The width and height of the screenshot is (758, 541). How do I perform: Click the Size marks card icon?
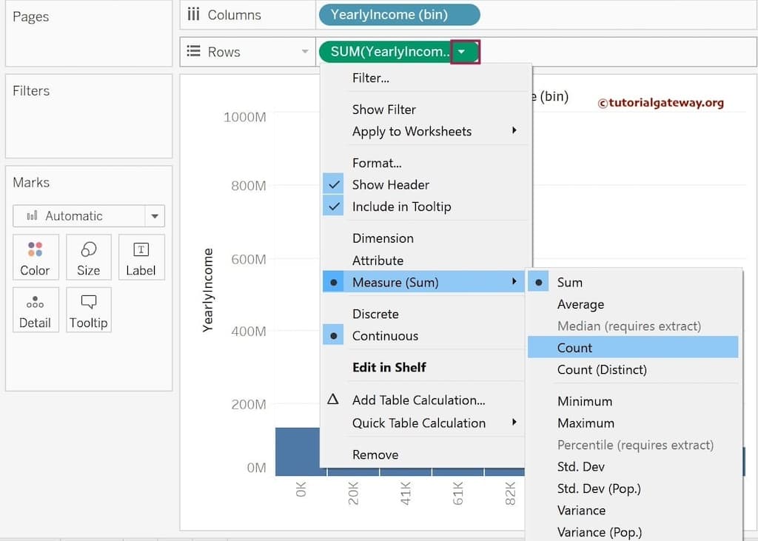tap(88, 249)
